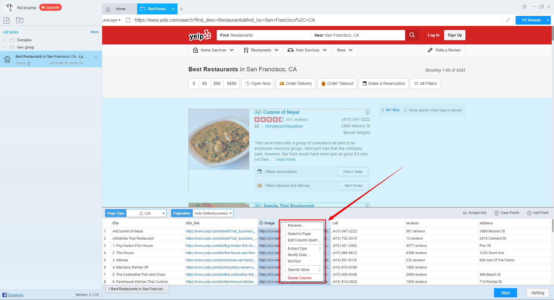This screenshot has height=300, width=554.
Task: Choose Select in Page from context menu
Action: pyautogui.click(x=302, y=234)
